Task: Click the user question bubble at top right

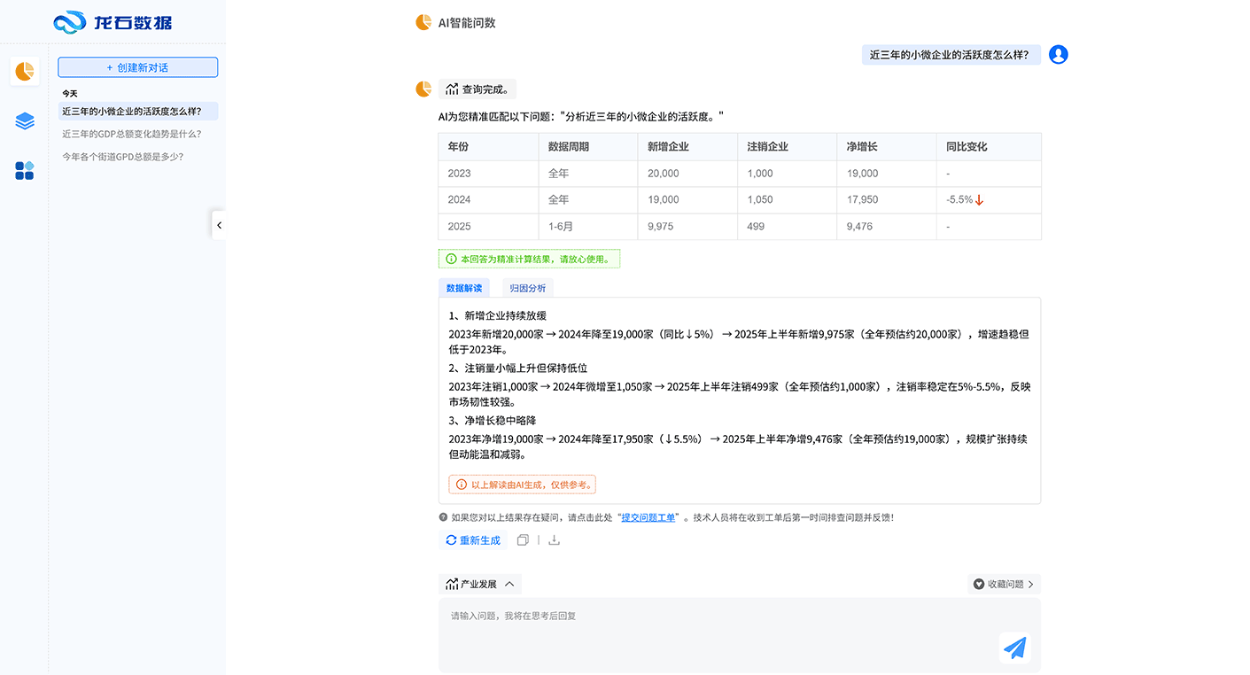Action: click(951, 55)
